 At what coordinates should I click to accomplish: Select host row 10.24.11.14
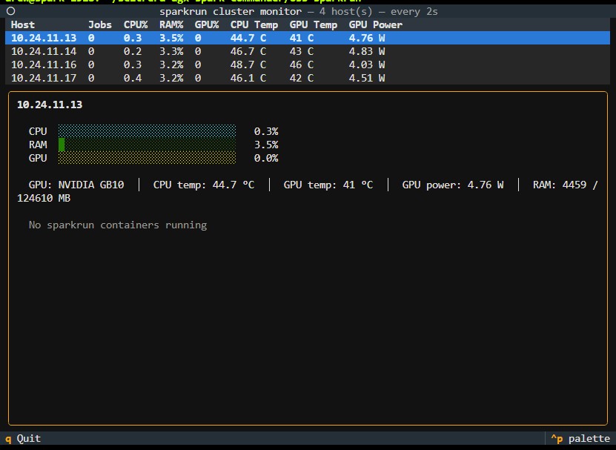click(308, 51)
